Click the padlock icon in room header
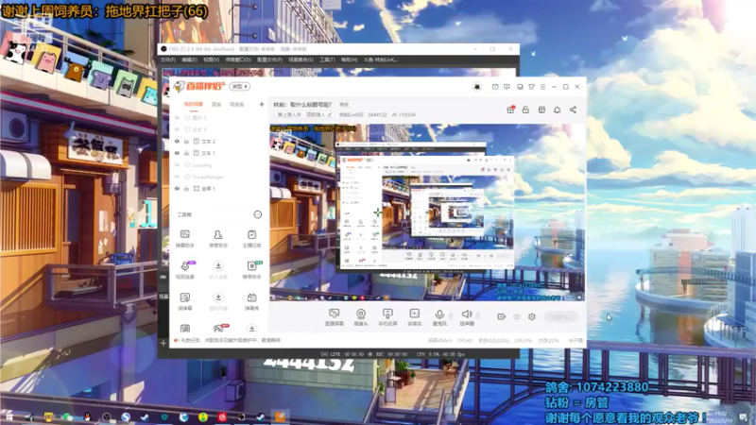The width and height of the screenshot is (756, 425). (525, 110)
